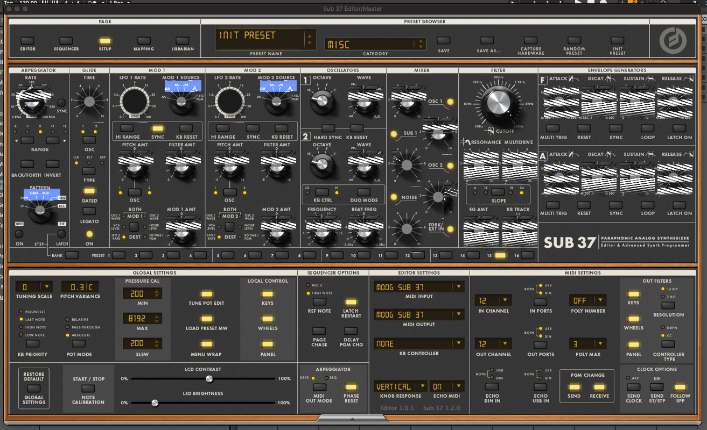This screenshot has height=430, width=707.
Task: Toggle the arpeggiator Sync button
Action: coord(61,102)
